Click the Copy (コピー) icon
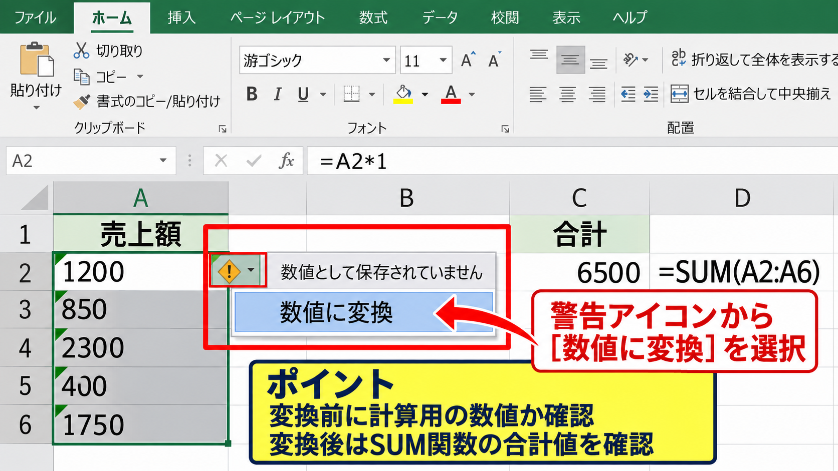The height and width of the screenshot is (471, 838). pyautogui.click(x=81, y=77)
